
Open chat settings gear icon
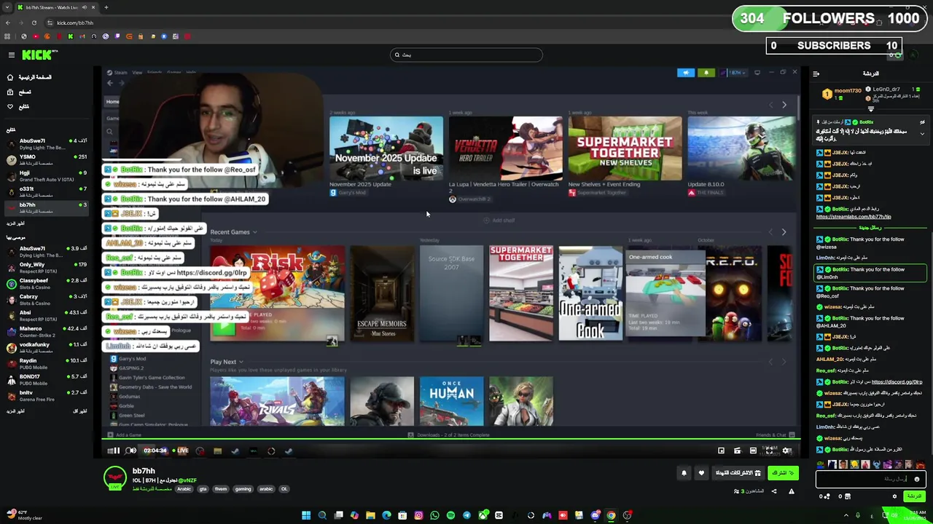coord(894,496)
